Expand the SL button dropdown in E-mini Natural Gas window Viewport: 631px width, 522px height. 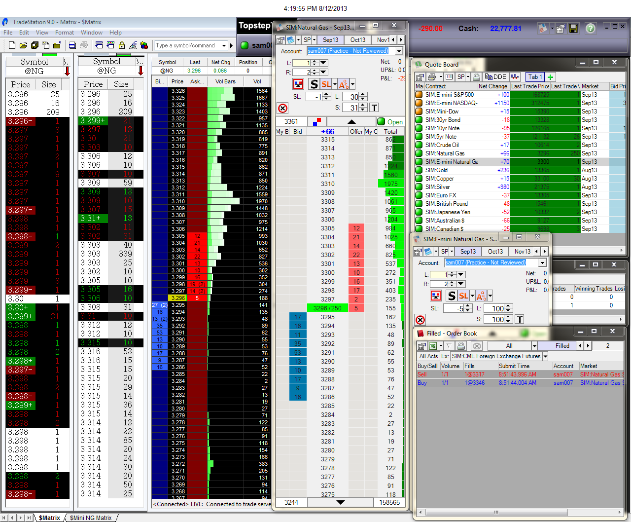tap(472, 296)
